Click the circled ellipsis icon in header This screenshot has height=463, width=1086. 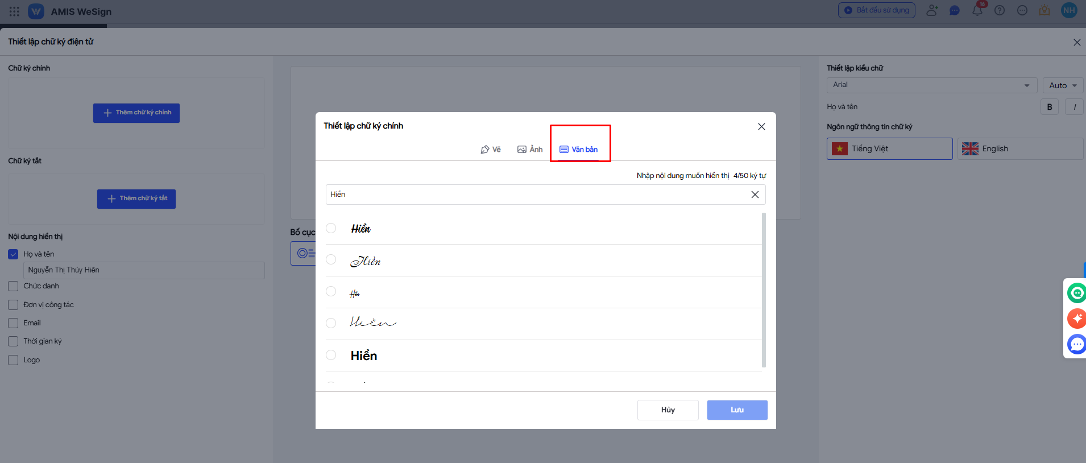[1022, 10]
